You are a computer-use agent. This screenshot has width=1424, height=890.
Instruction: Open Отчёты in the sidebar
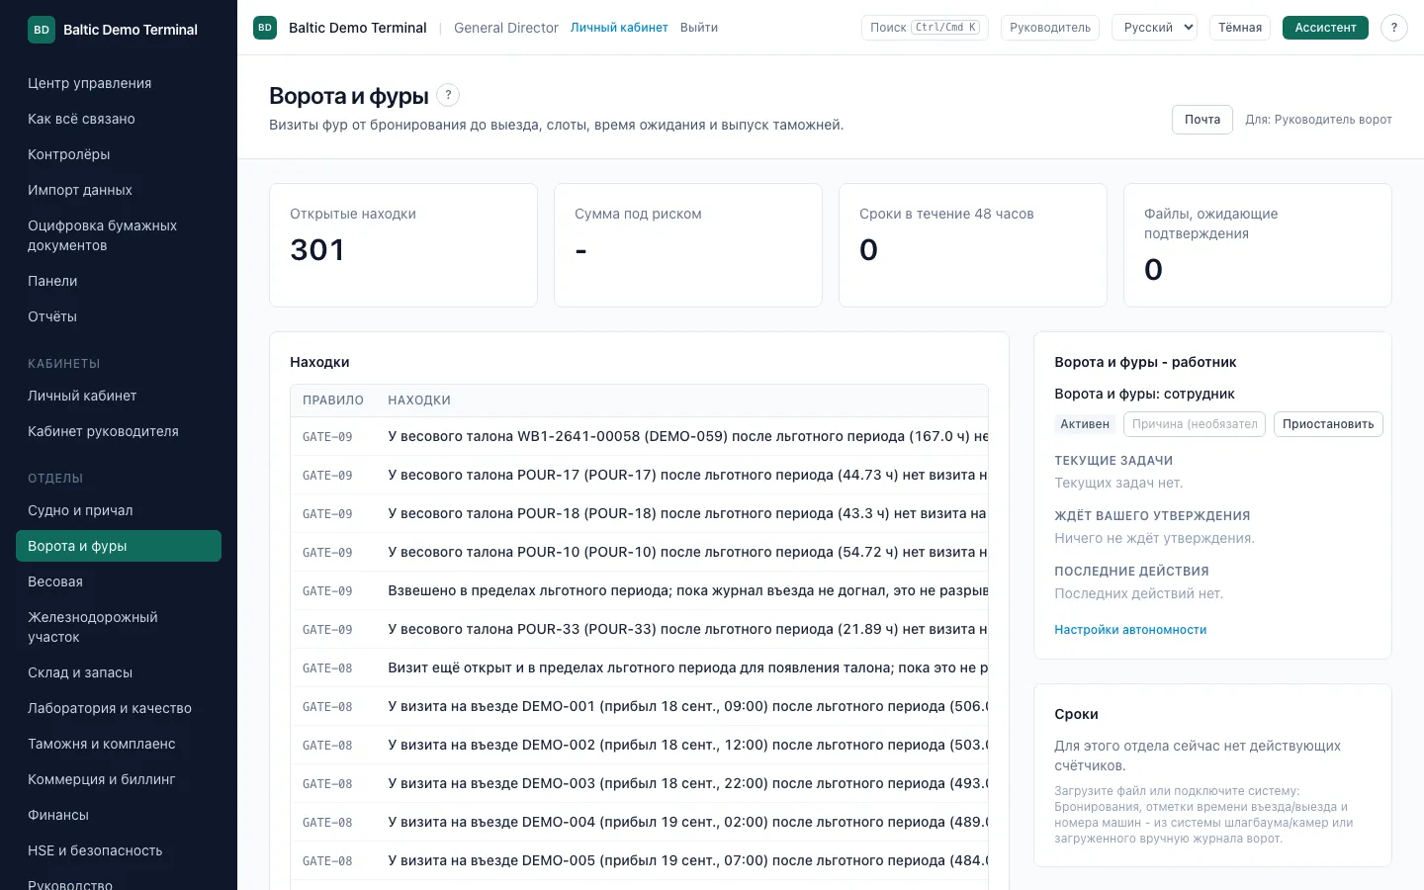119,316
